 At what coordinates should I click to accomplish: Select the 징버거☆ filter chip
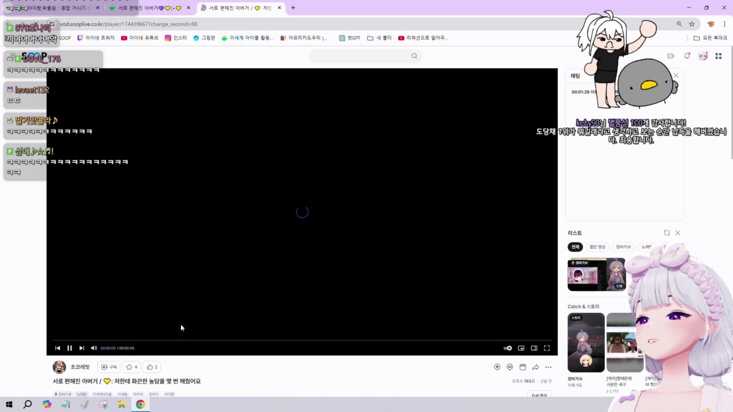pos(623,247)
